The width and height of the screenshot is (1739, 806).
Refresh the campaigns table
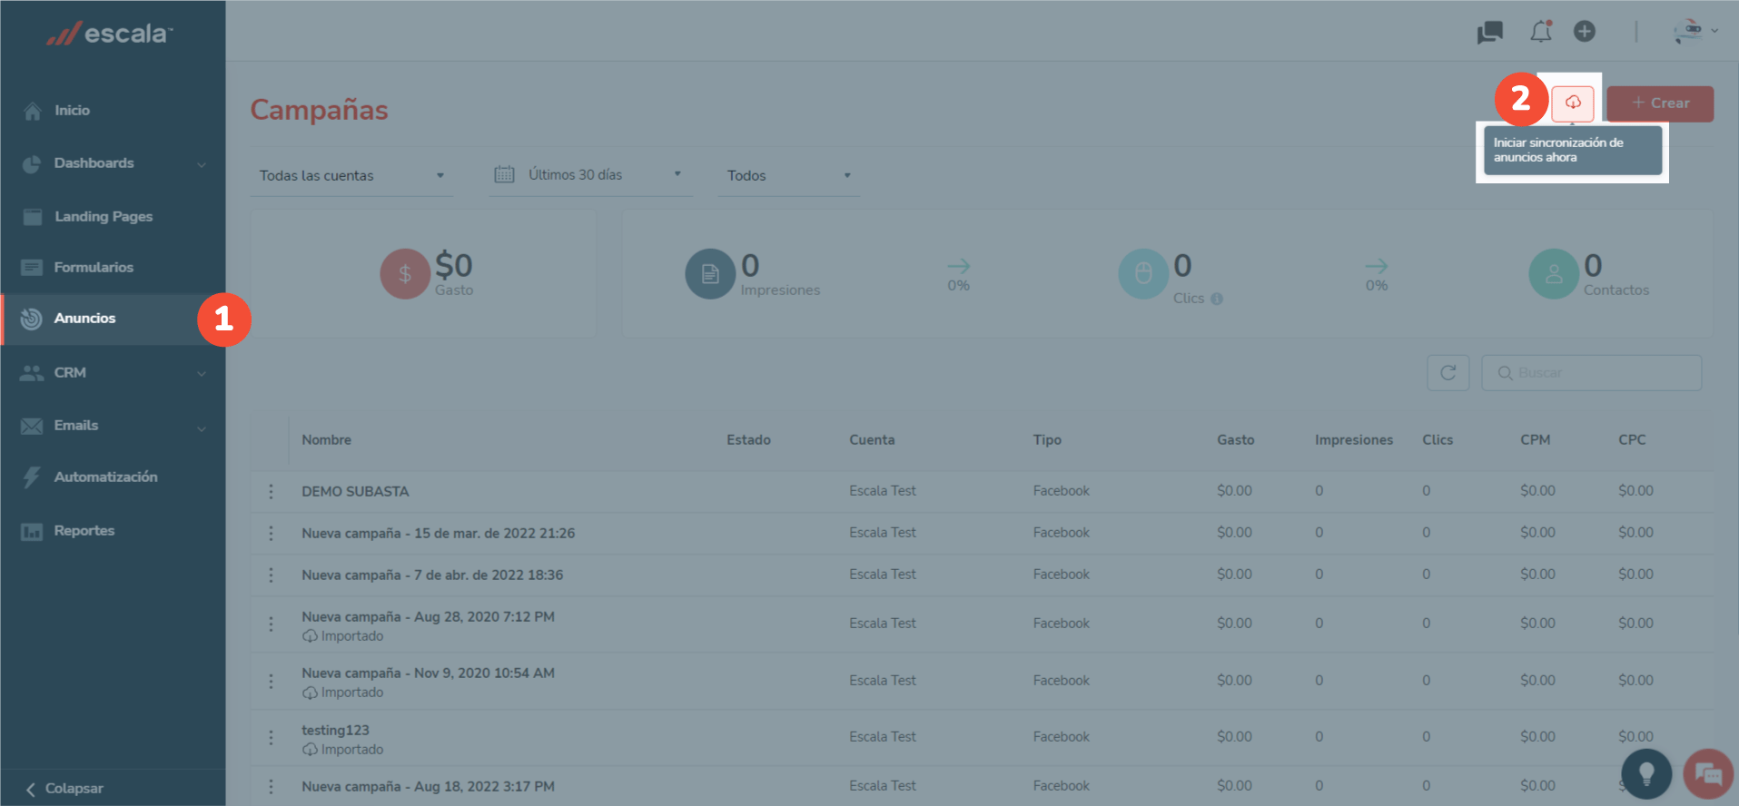[1448, 373]
